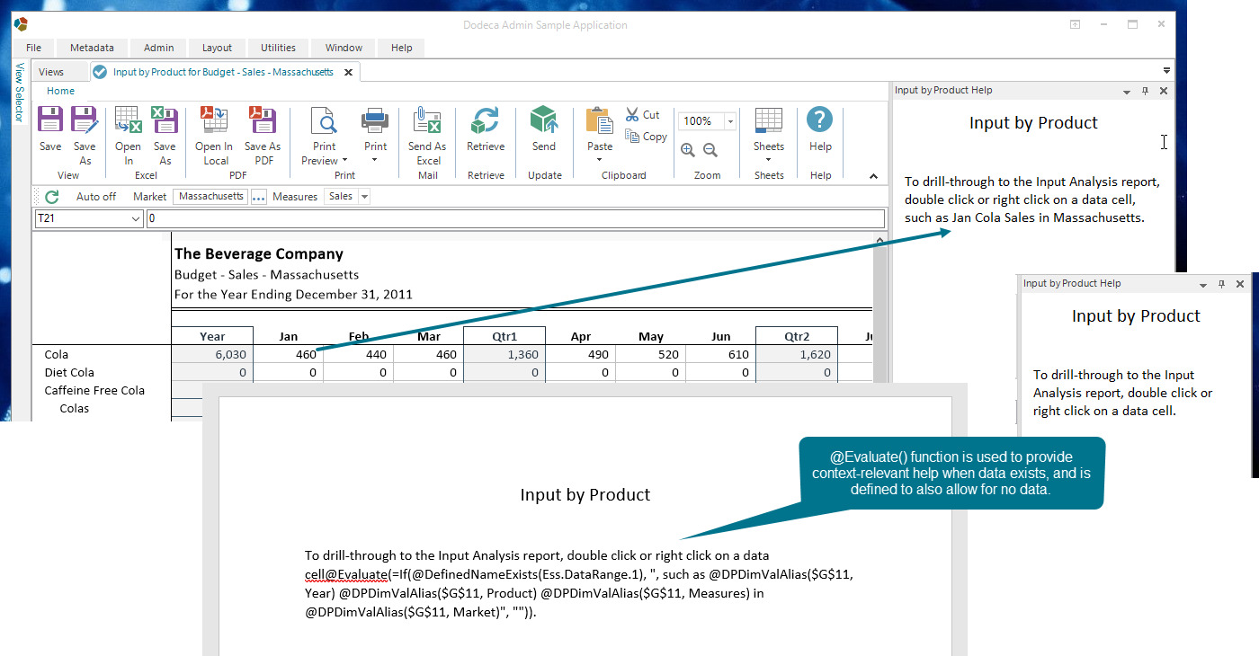This screenshot has height=656, width=1259.
Task: Click the Cola Qtr1 cell 1,360
Action: pos(504,354)
